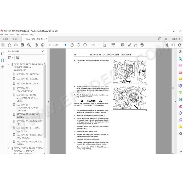The image size is (183, 183).
Task: Open the Help menu
Action: pos(32,35)
